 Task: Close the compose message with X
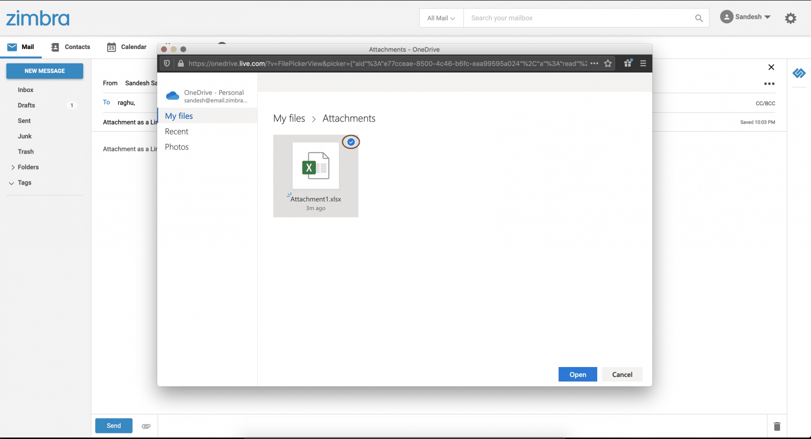[x=771, y=67]
